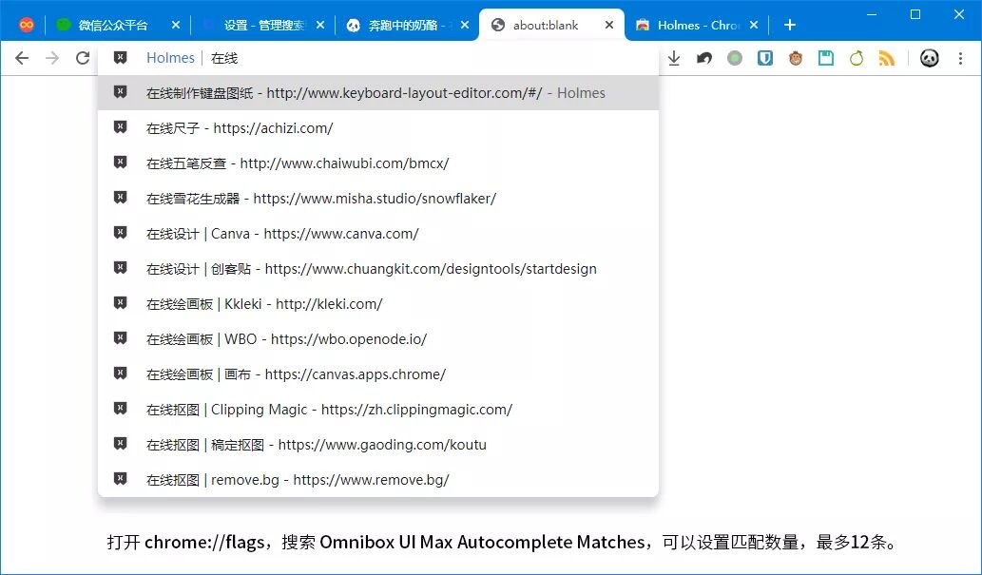
Task: Close the 奔跑中的奶酪 tab
Action: coord(465,25)
